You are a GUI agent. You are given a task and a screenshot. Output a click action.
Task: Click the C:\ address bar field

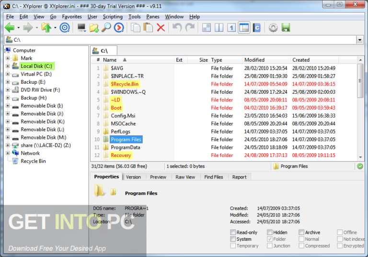tap(181, 40)
